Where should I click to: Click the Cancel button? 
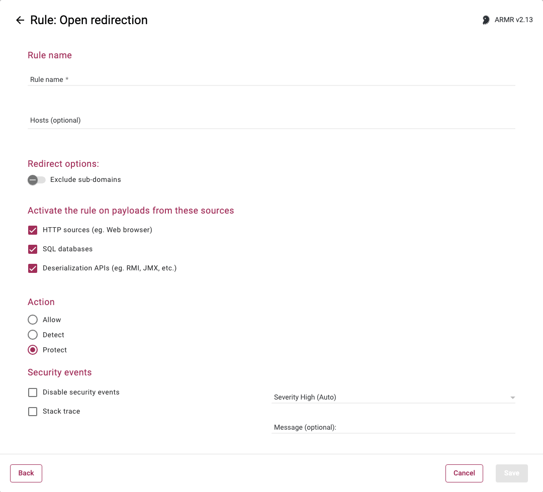464,473
